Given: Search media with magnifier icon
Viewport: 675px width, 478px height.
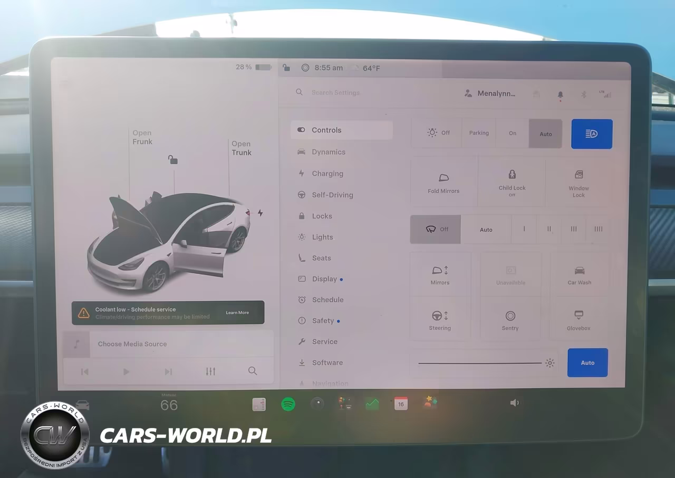Looking at the screenshot, I should (253, 371).
